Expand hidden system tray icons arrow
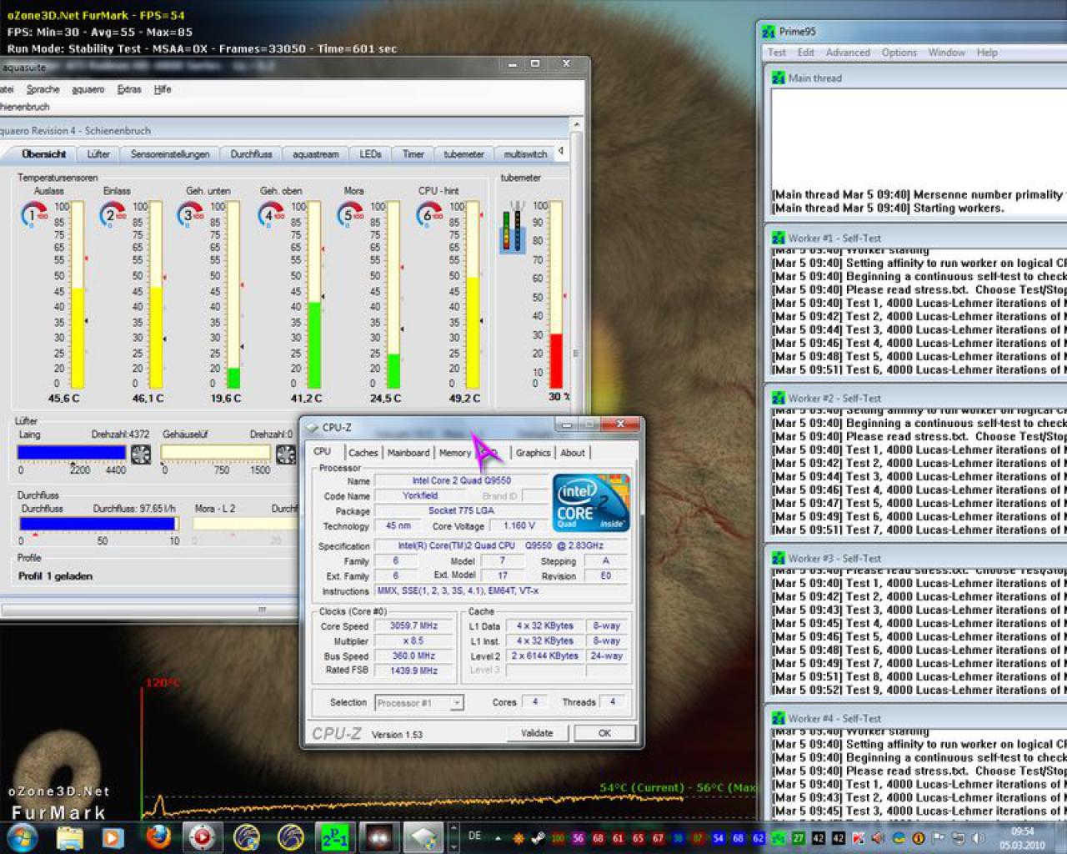 point(498,838)
